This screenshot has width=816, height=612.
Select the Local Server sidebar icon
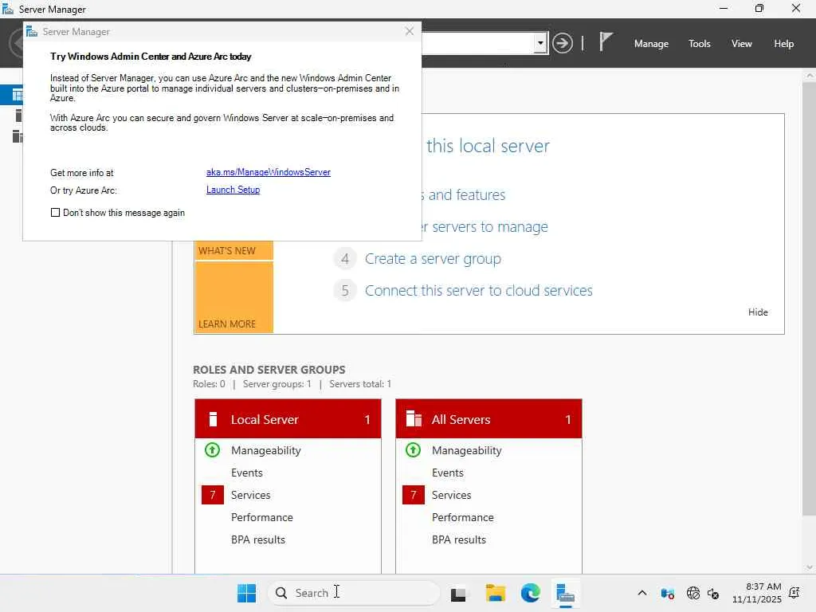point(19,116)
